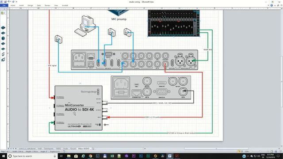Open the 'Video-AUDIO' page tab

point(84,149)
